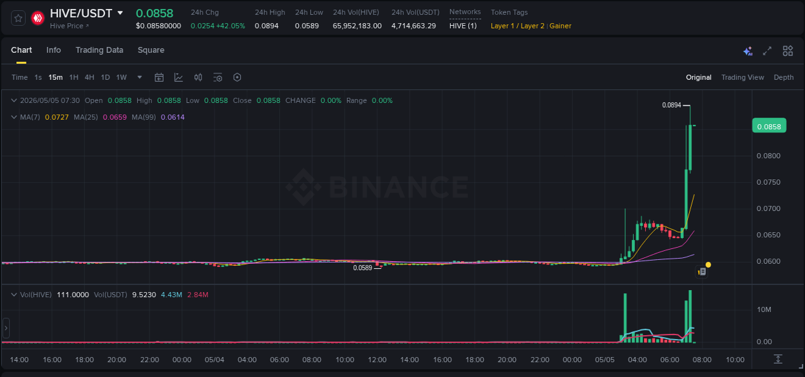The height and width of the screenshot is (377, 805).
Task: Switch to Trading View chart
Action: [x=743, y=77]
